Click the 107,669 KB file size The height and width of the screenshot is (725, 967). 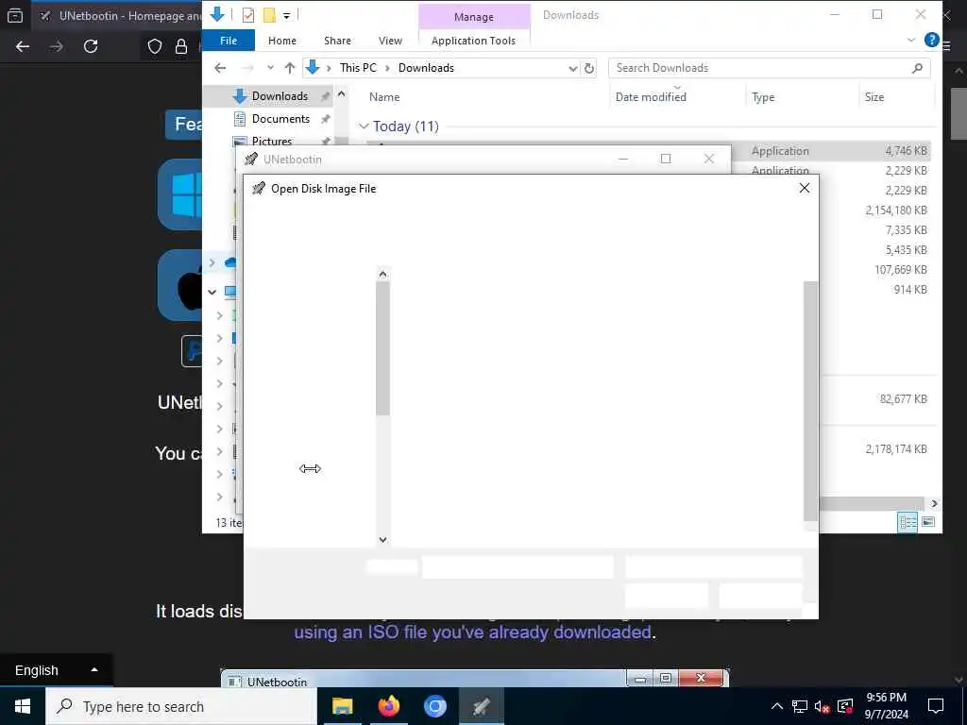(x=900, y=269)
